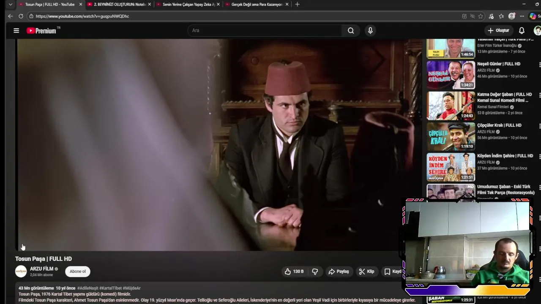Open more options for Köyden İndim Şehire video
This screenshot has width=541, height=304.
click(x=539, y=157)
